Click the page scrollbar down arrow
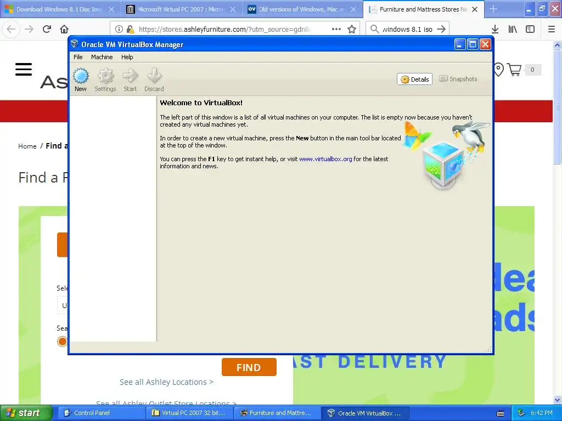 pyautogui.click(x=558, y=400)
